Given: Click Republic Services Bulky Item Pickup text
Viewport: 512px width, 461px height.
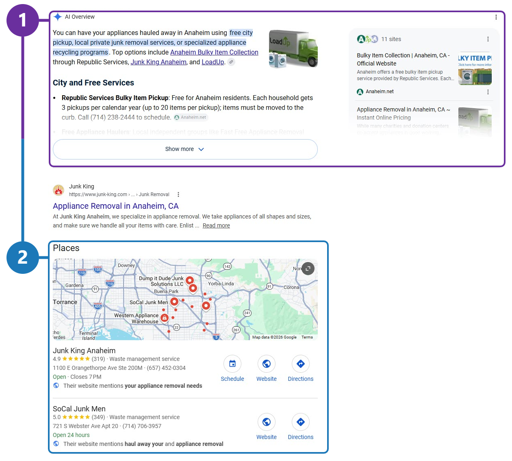Looking at the screenshot, I should coord(115,98).
